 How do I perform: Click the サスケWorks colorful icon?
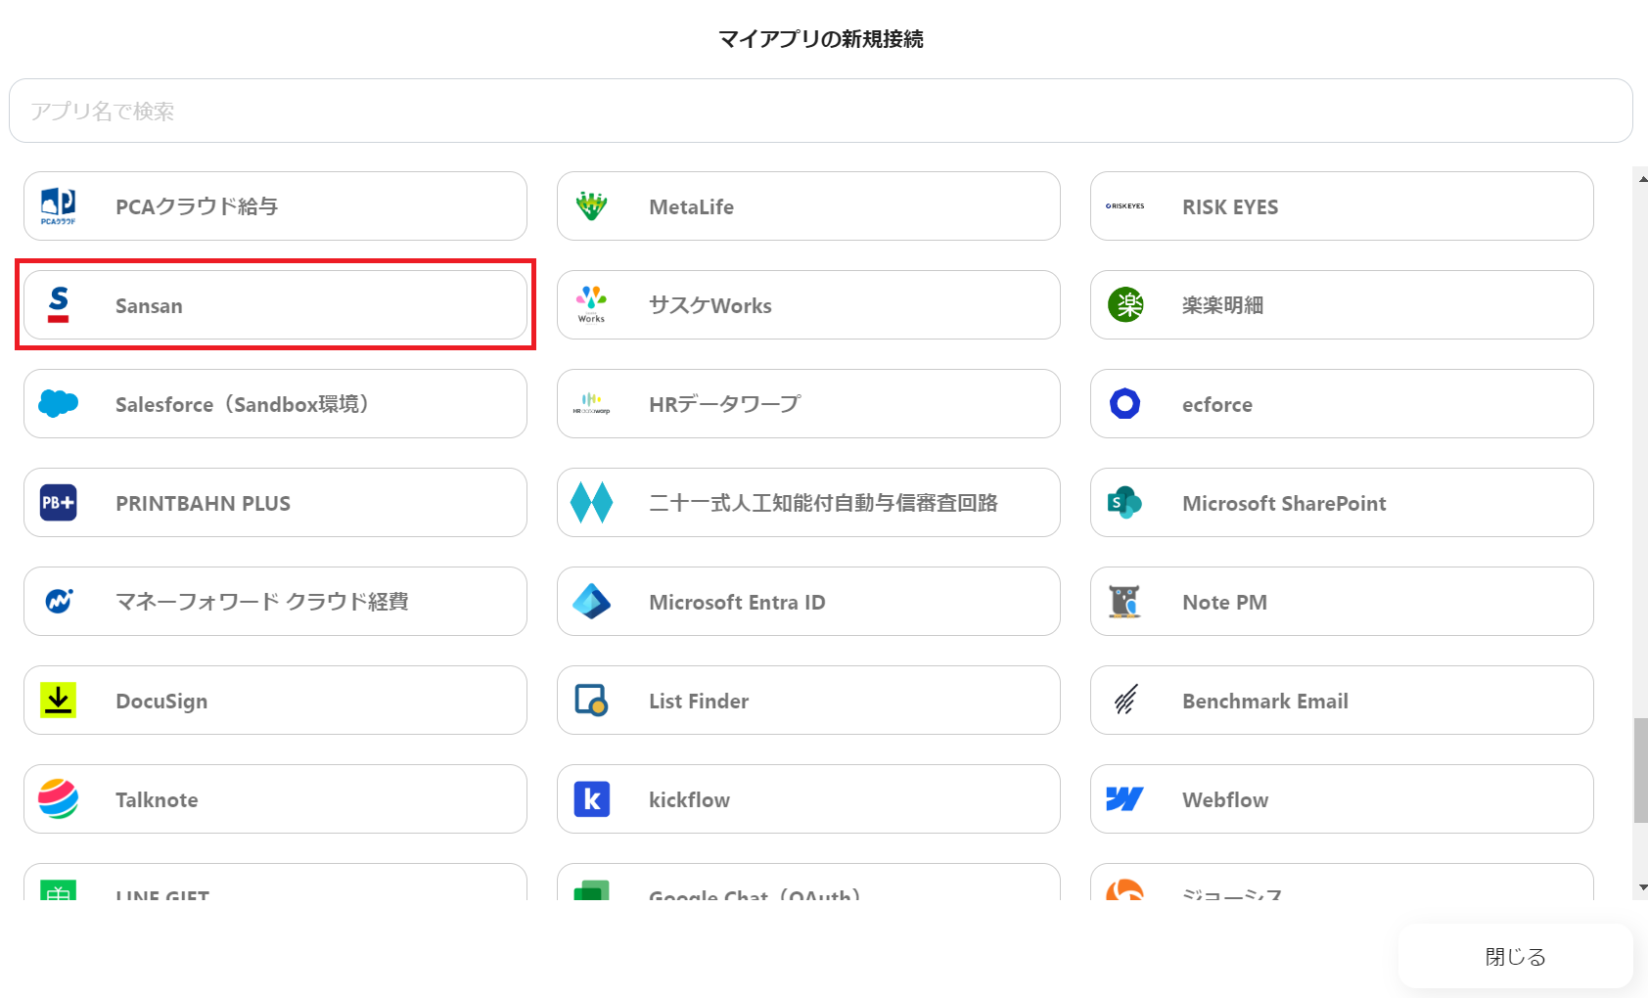pos(591,304)
